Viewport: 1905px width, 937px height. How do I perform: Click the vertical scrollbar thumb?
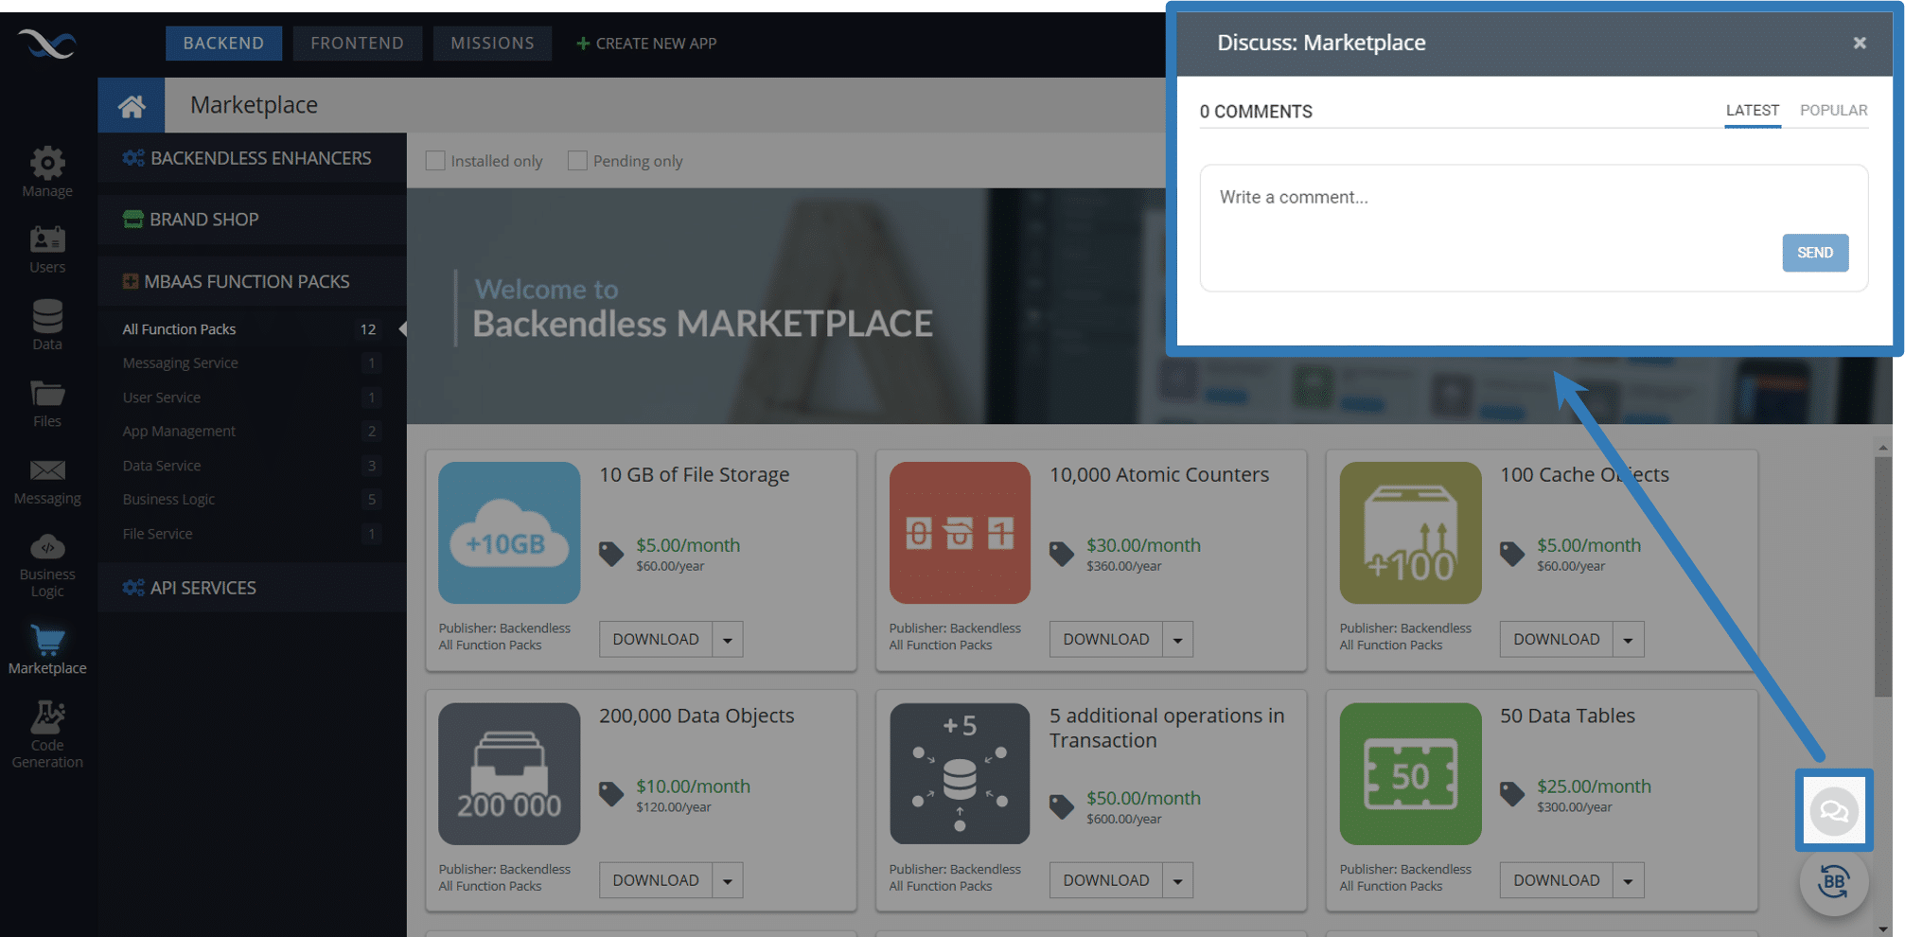tap(1882, 576)
